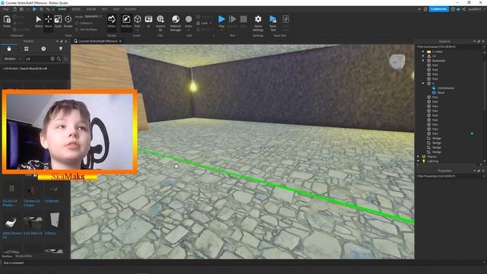Image resolution: width=487 pixels, height=274 pixels.
Task: Expand the C4 model in Explorer
Action: point(423,56)
